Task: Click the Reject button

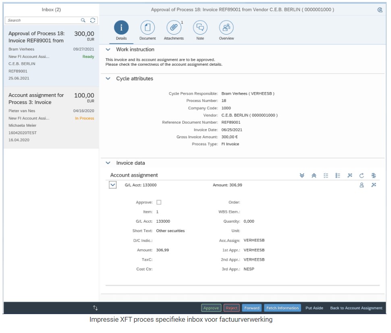Action: [x=232, y=308]
